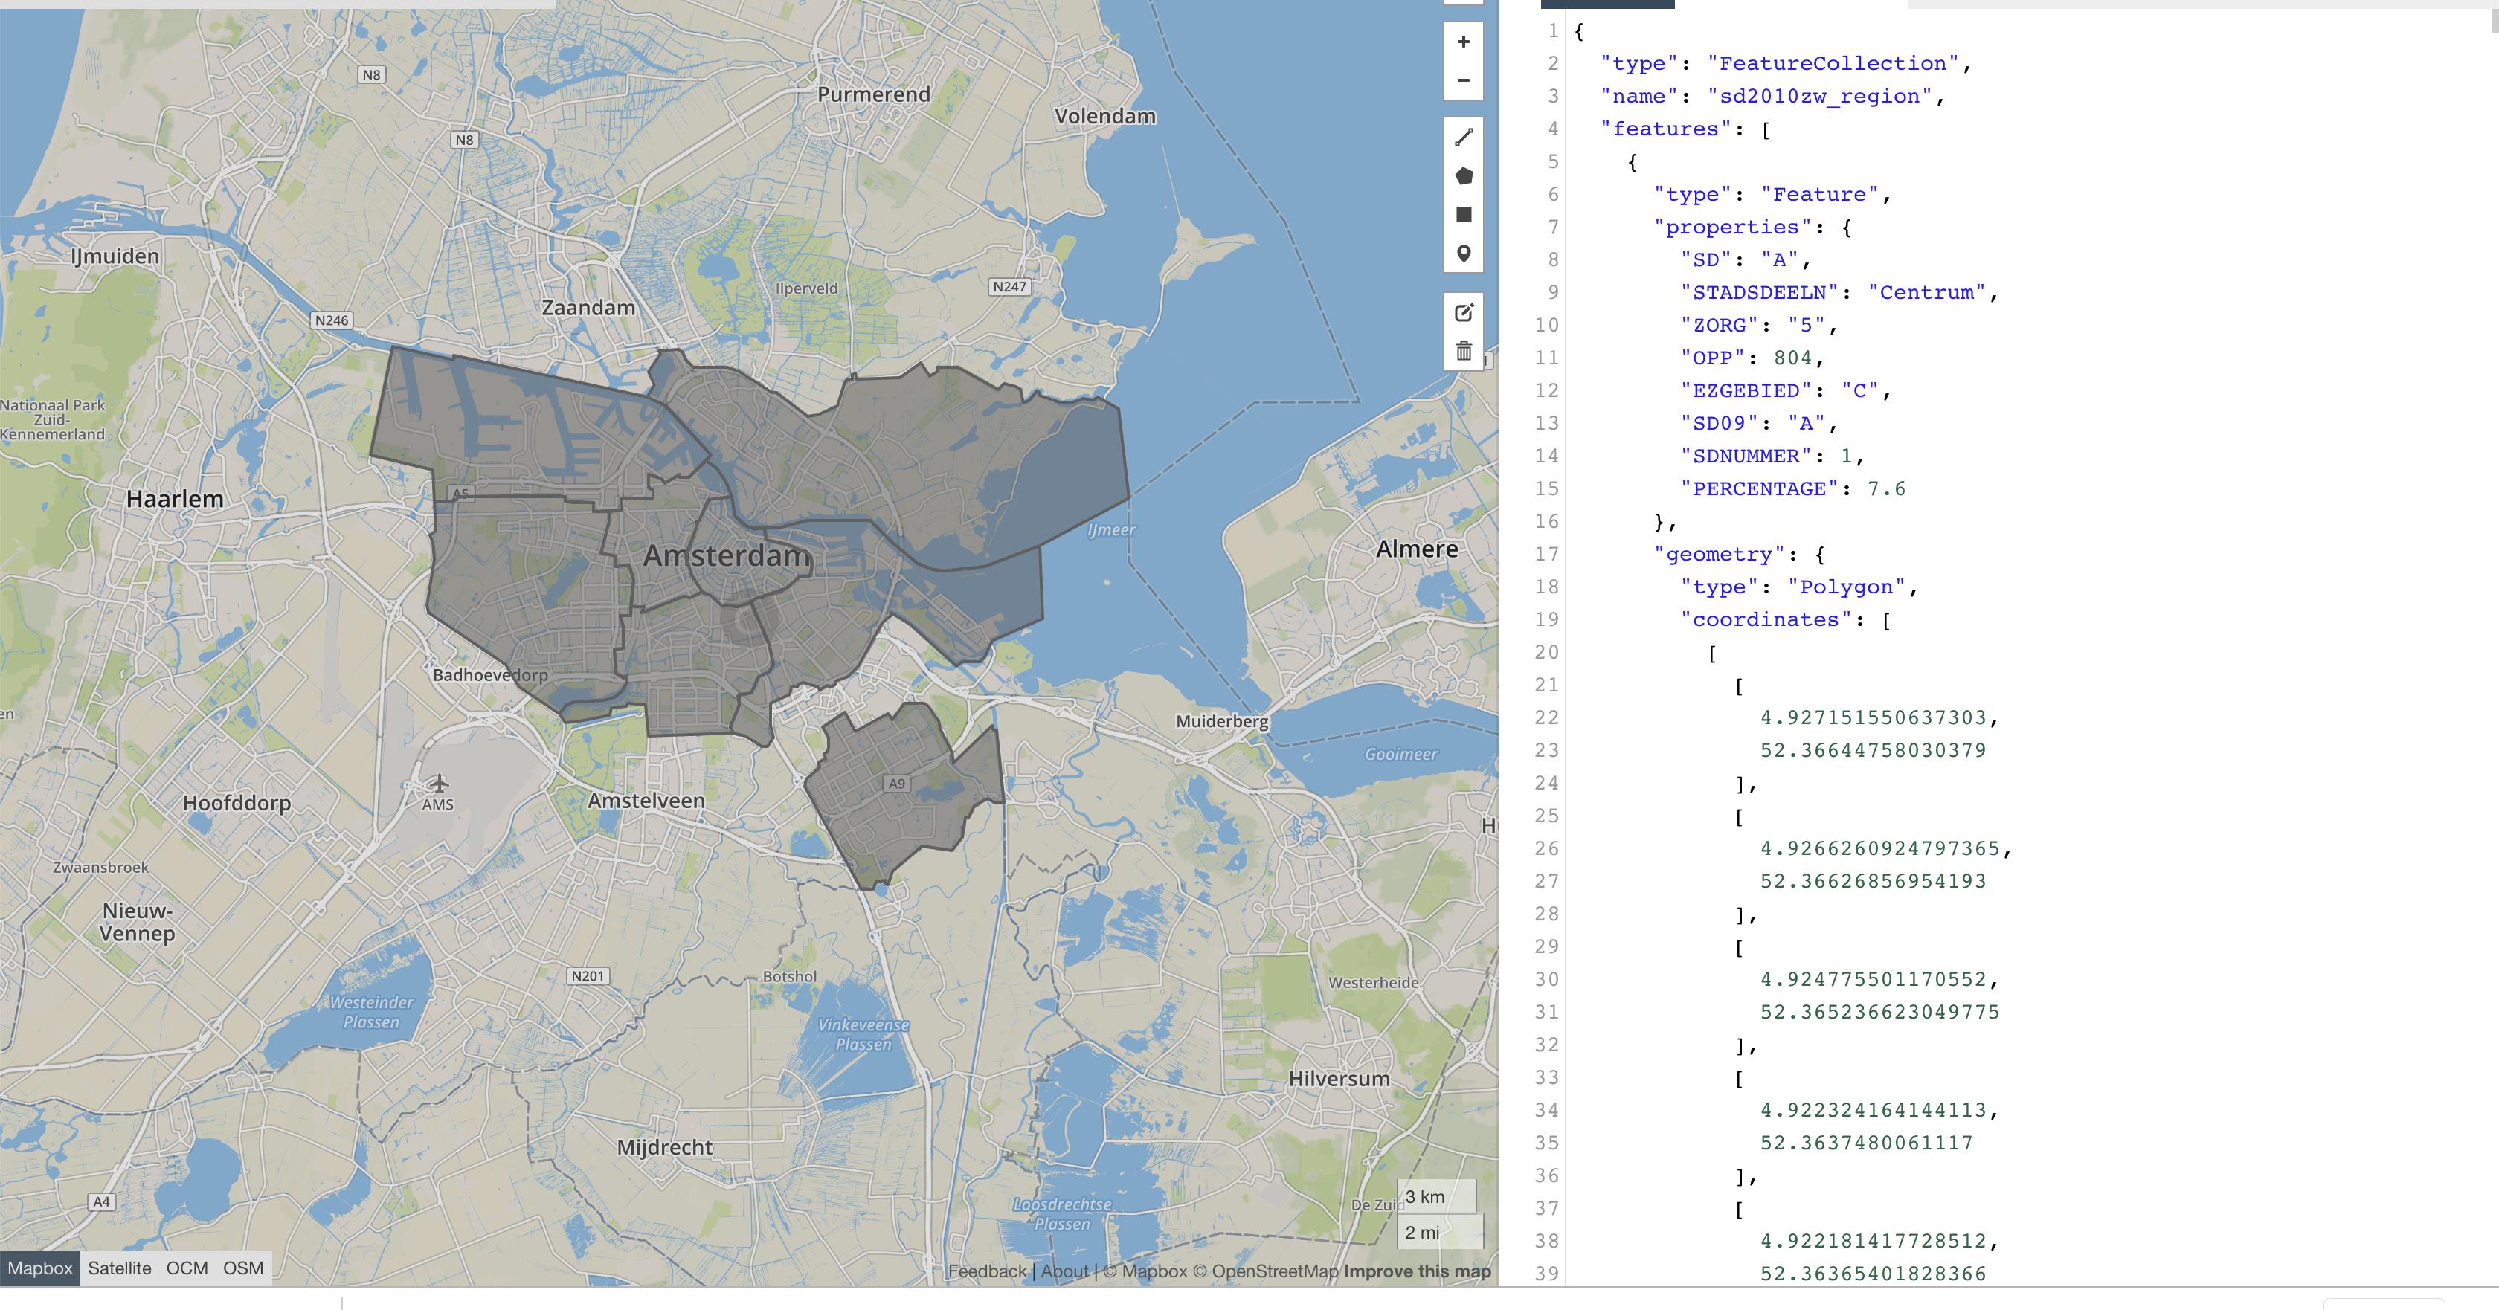Zoom in on the map
The height and width of the screenshot is (1310, 2499).
1463,42
